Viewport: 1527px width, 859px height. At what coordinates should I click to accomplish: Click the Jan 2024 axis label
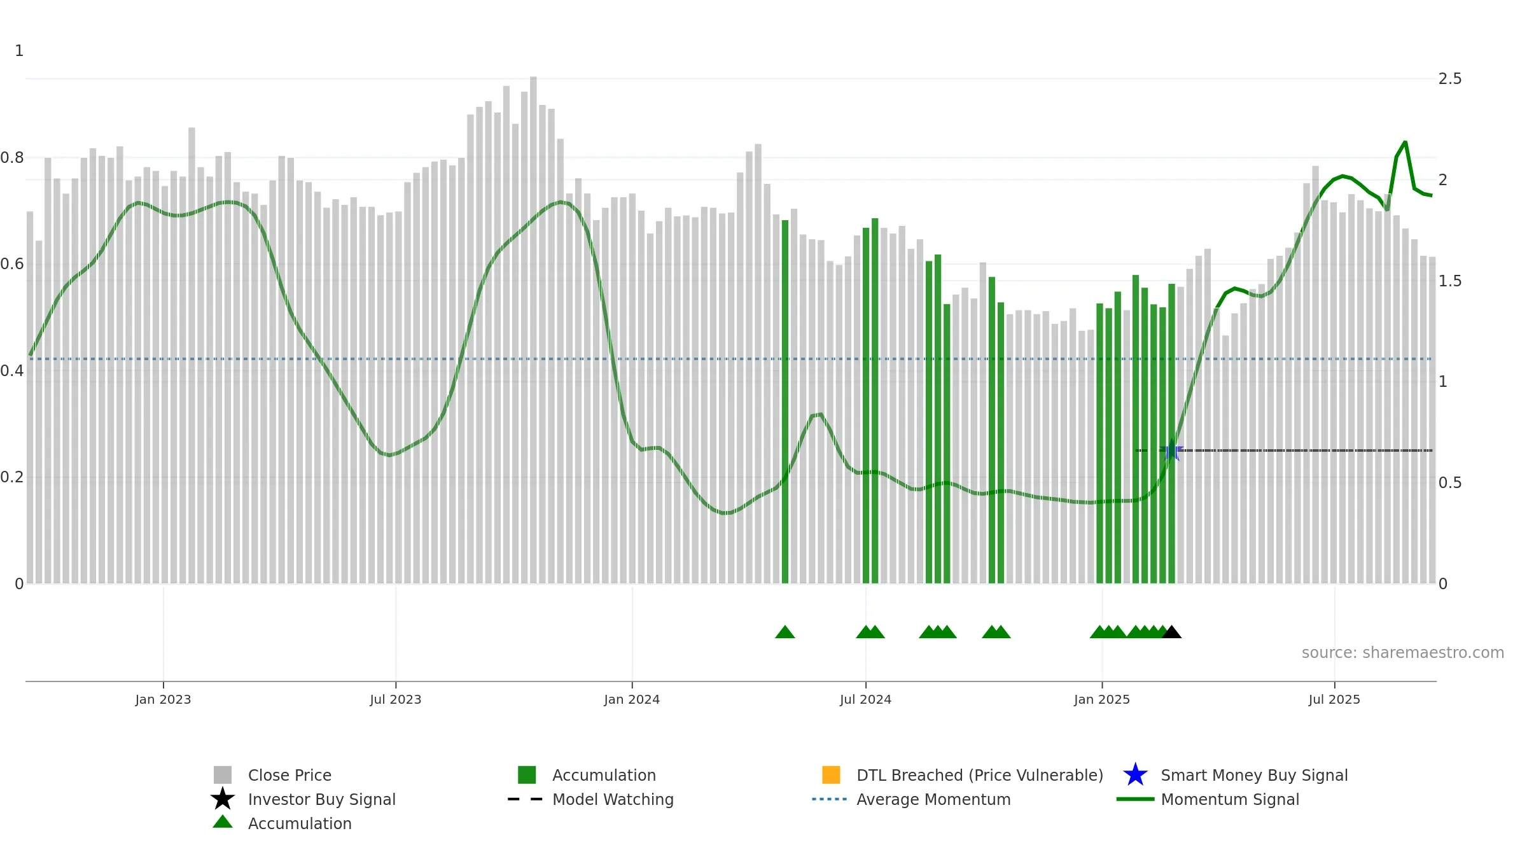click(632, 700)
